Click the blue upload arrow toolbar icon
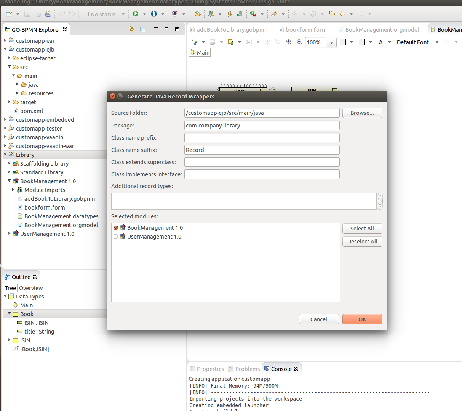 (x=154, y=14)
